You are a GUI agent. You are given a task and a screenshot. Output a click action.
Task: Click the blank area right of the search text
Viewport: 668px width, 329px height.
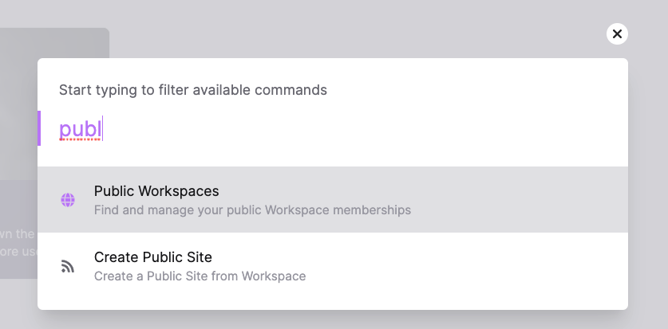(x=359, y=129)
